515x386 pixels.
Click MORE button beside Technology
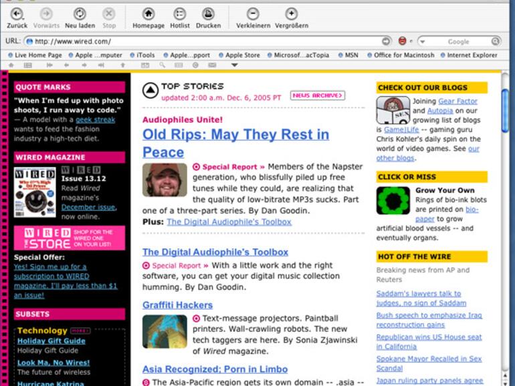click(80, 331)
